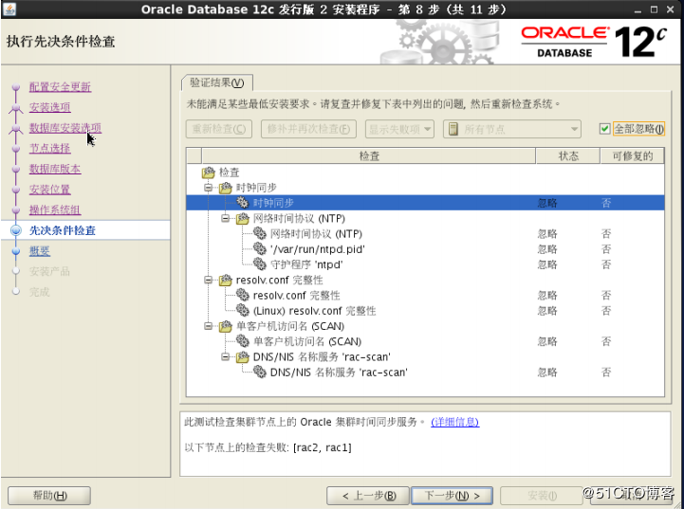This screenshot has height=509, width=684.
Task: Click 帮助(H) button
Action: pyautogui.click(x=49, y=496)
